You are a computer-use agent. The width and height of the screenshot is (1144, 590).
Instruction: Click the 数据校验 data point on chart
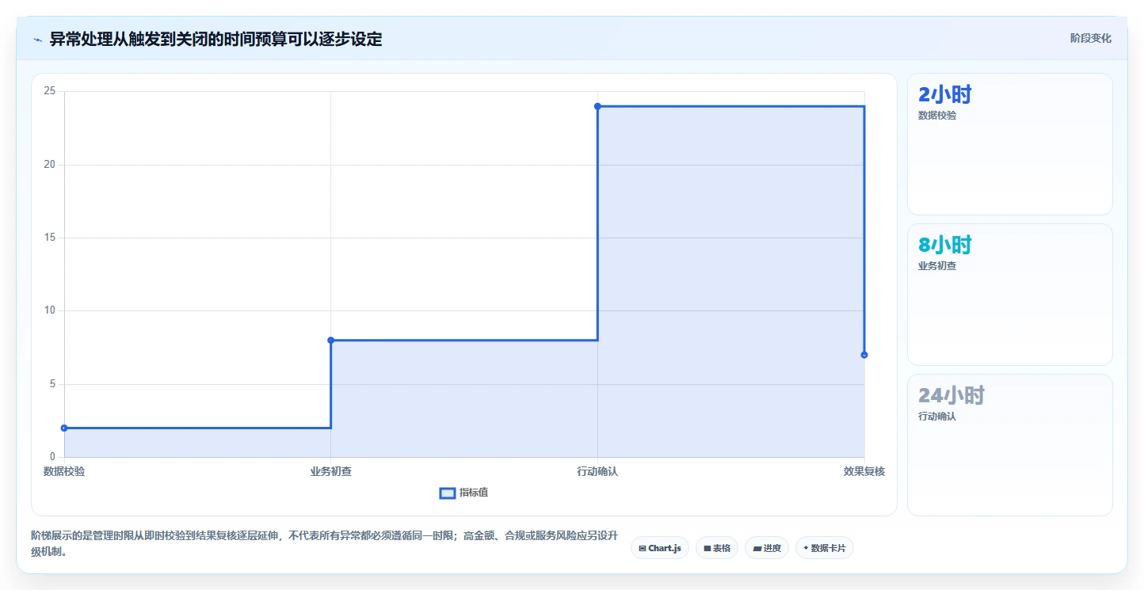tap(64, 428)
